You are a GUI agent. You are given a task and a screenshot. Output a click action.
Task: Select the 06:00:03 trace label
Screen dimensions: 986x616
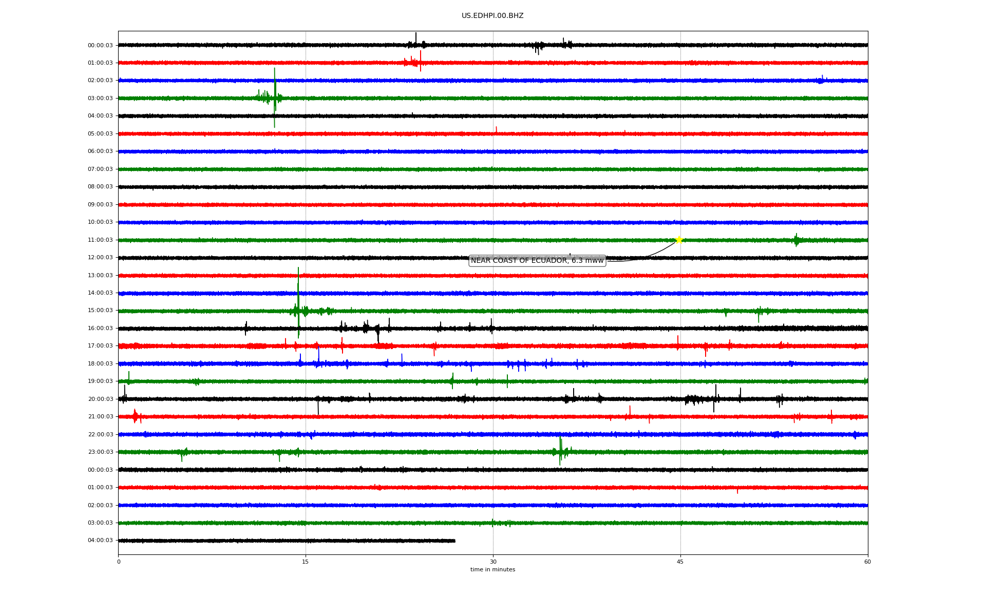coord(100,151)
